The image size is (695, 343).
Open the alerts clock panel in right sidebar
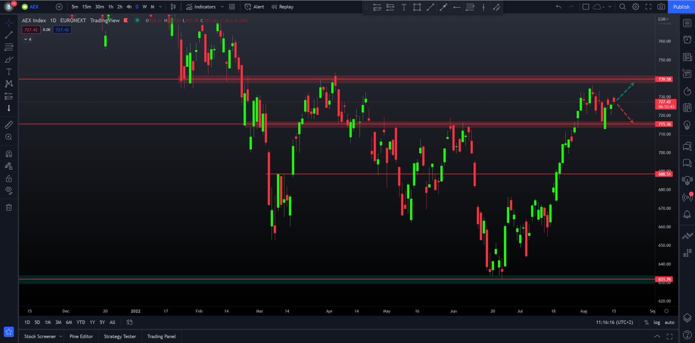point(687,40)
